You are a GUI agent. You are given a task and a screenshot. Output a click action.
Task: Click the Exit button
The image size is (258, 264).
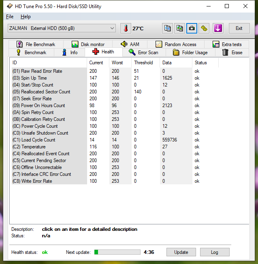coord(239,28)
